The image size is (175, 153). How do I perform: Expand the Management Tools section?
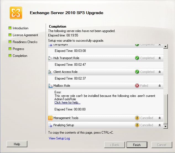[x=160, y=118]
